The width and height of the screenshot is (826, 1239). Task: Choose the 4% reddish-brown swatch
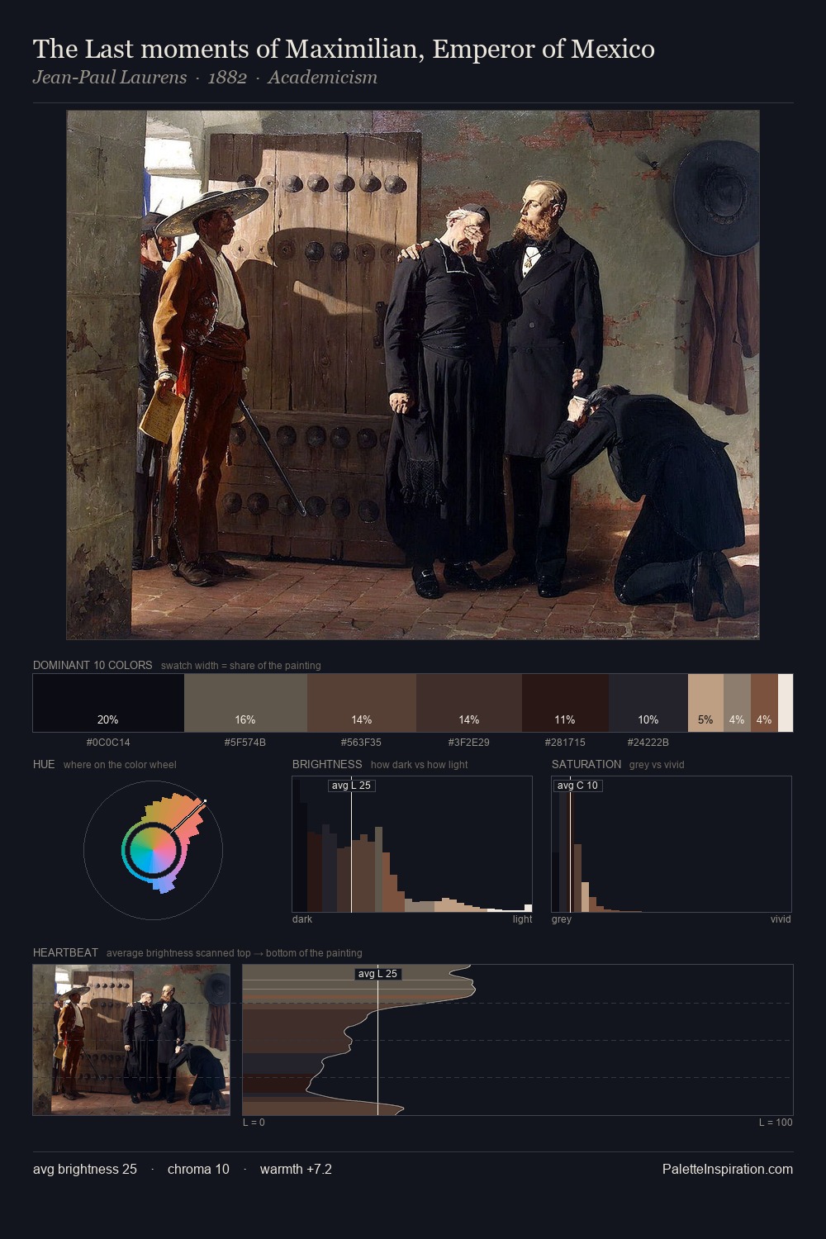(764, 703)
